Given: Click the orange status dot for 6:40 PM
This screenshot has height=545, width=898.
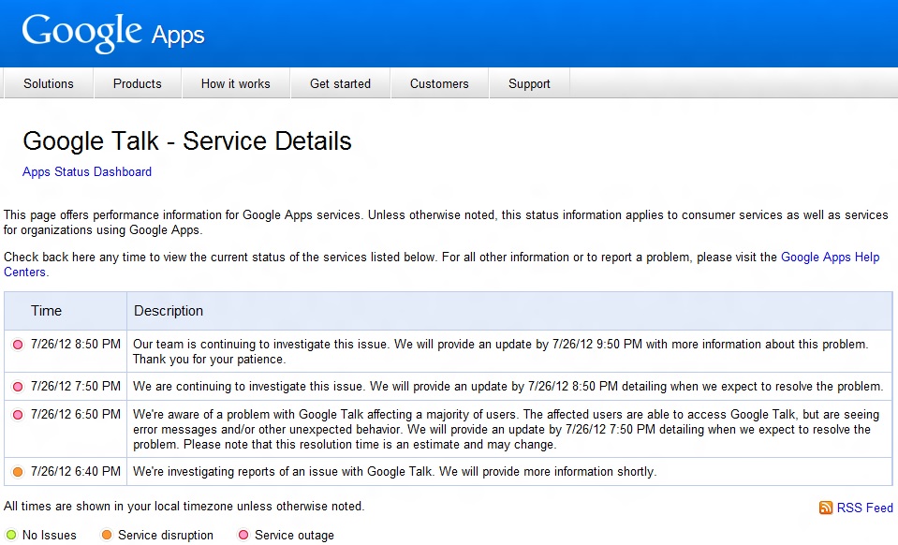Looking at the screenshot, I should coord(18,472).
